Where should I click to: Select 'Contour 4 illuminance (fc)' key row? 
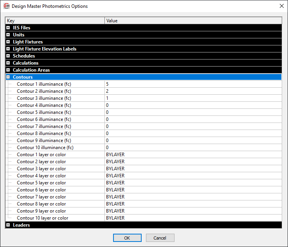pos(44,105)
